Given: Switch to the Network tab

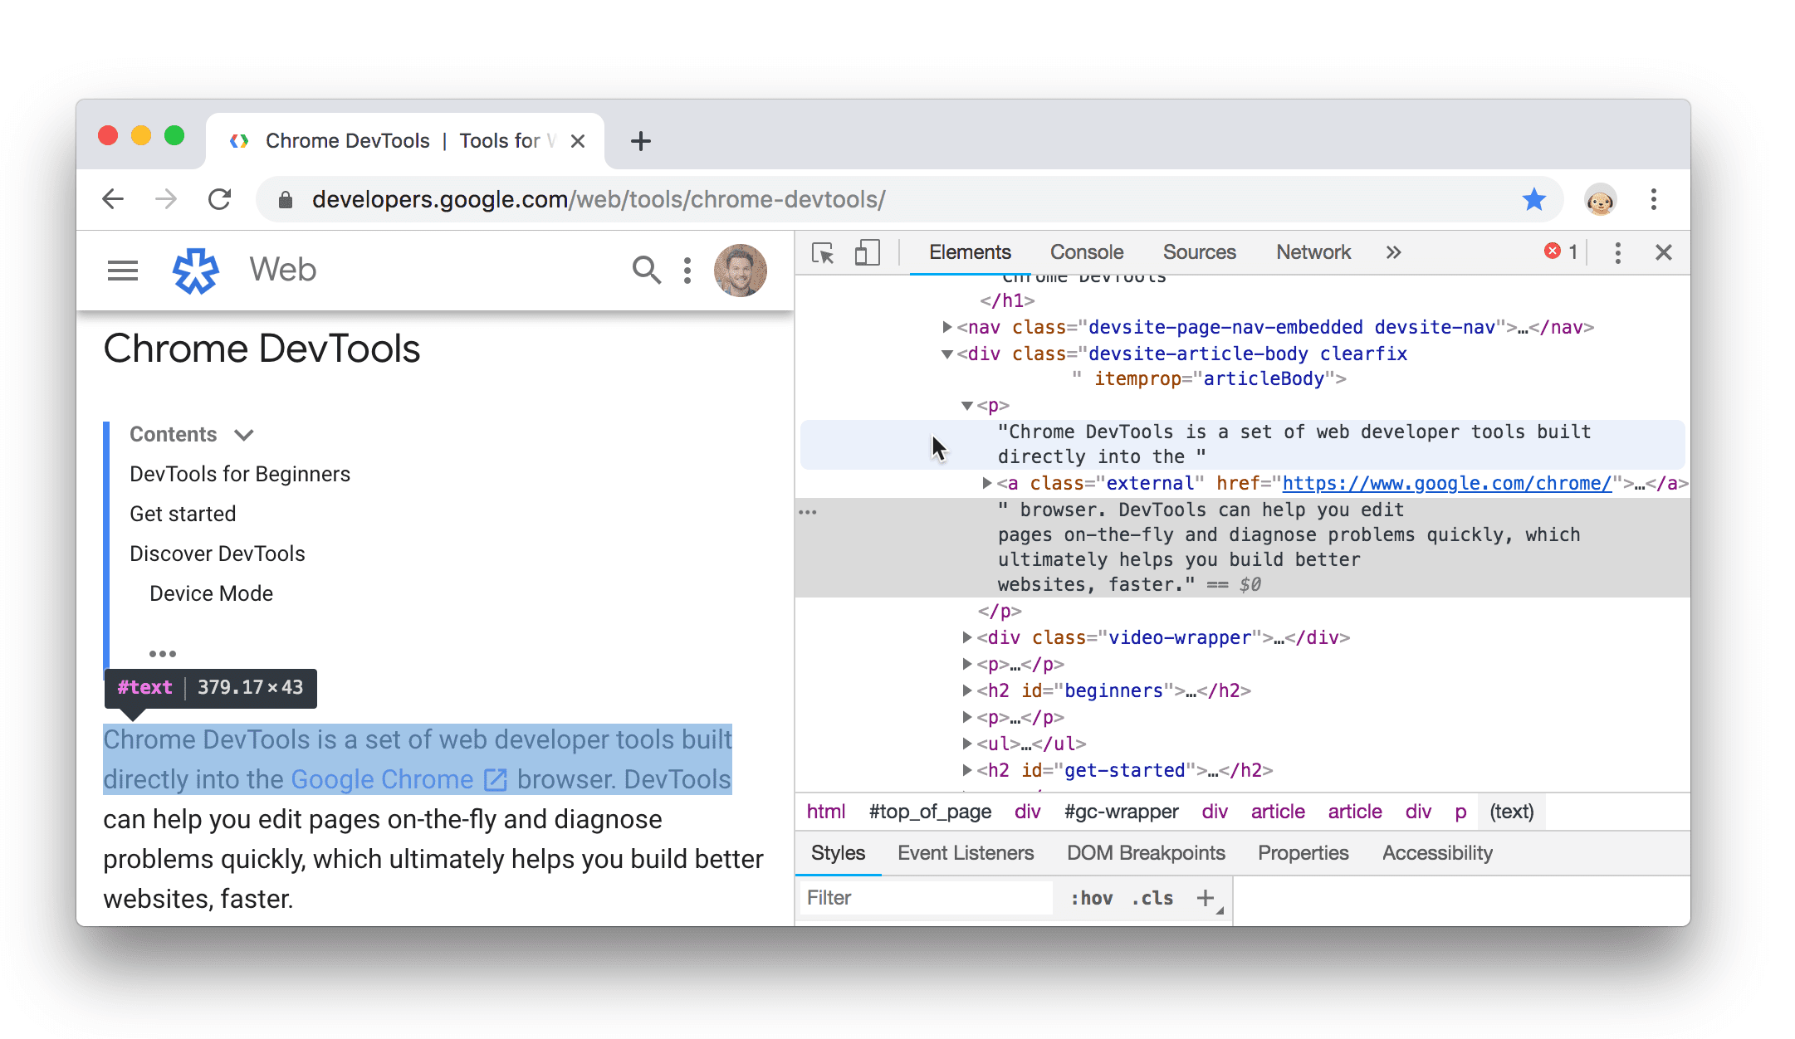Looking at the screenshot, I should (1313, 252).
